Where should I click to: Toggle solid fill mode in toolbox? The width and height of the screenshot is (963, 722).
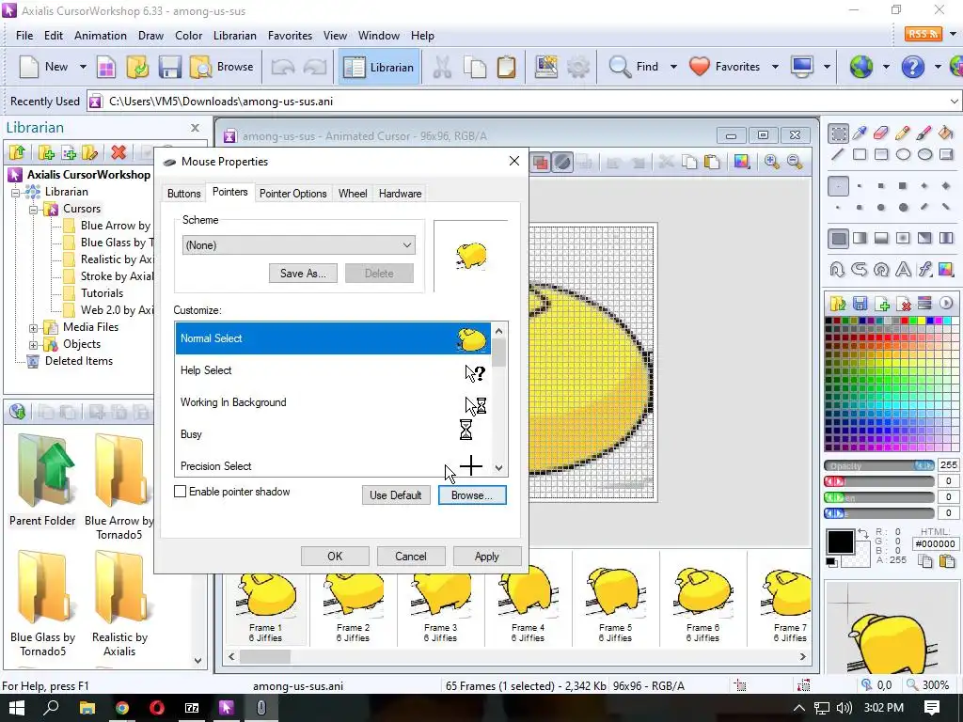pos(838,238)
